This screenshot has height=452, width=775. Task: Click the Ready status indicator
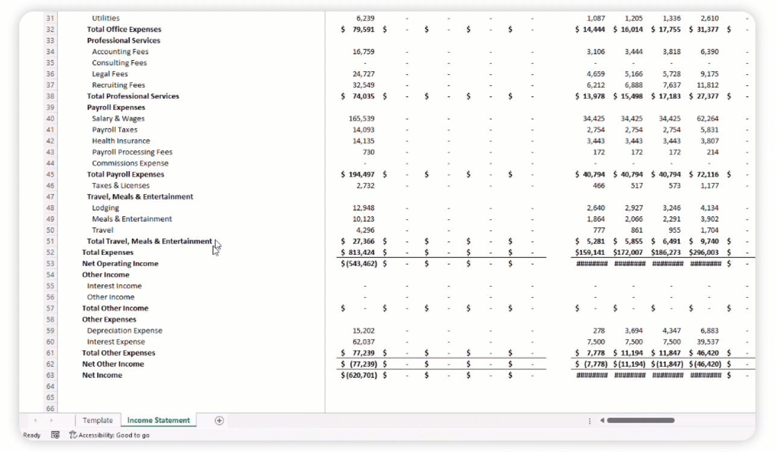click(x=31, y=435)
